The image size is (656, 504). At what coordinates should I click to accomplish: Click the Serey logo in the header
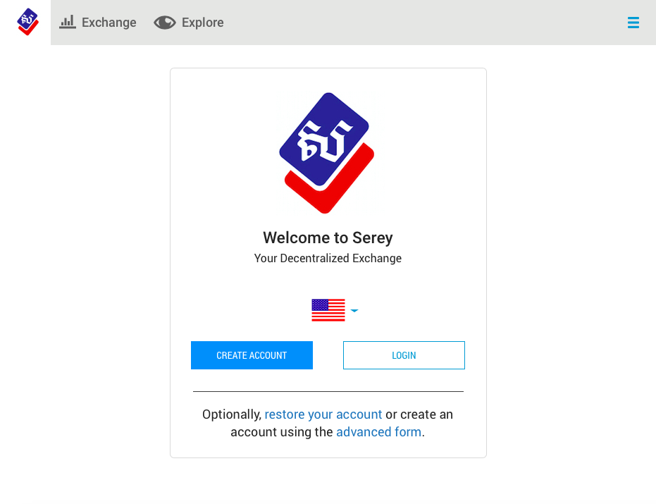coord(27,22)
